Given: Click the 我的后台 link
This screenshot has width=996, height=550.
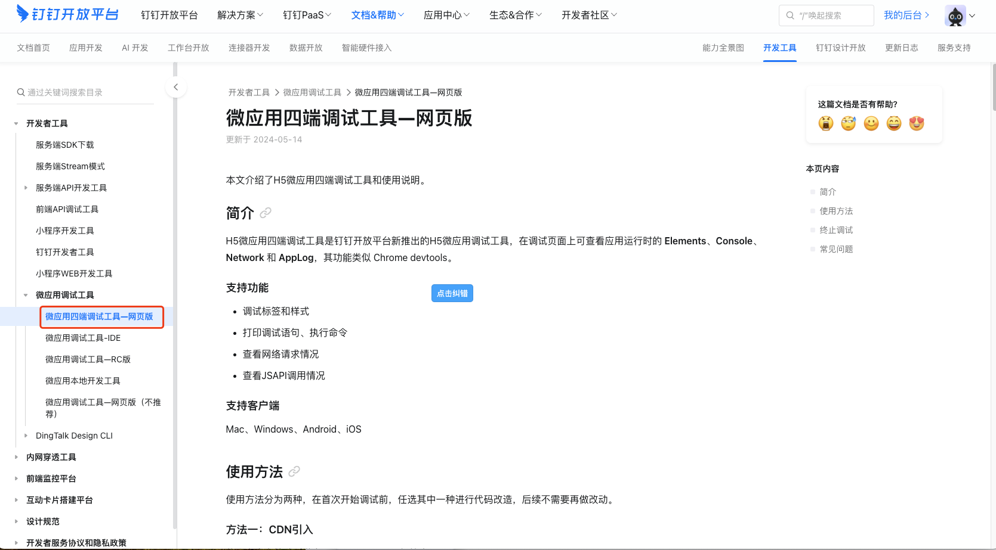Looking at the screenshot, I should [x=906, y=15].
